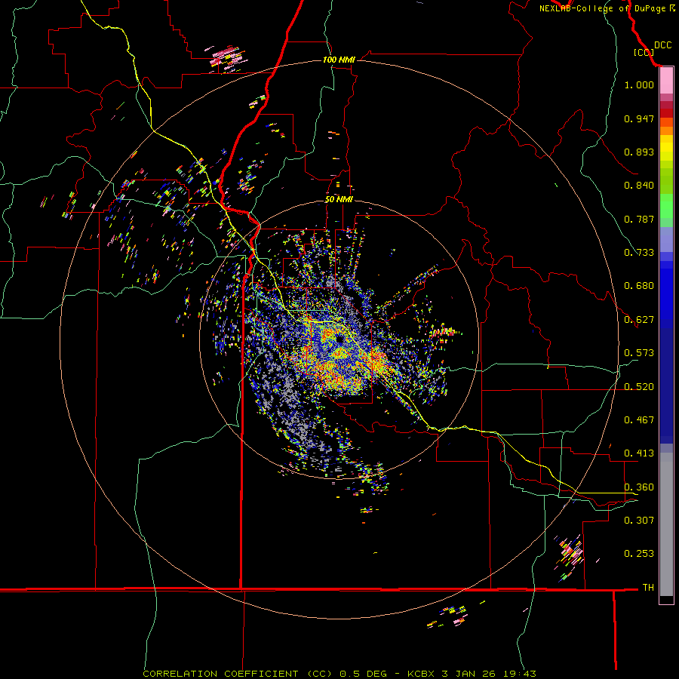
Task: Click the 0.627 scale value
Action: [639, 320]
